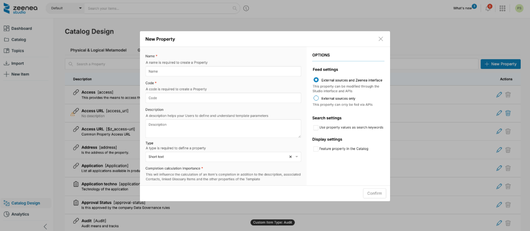Switch to Physical & Logical Metamodel tab

(x=98, y=50)
